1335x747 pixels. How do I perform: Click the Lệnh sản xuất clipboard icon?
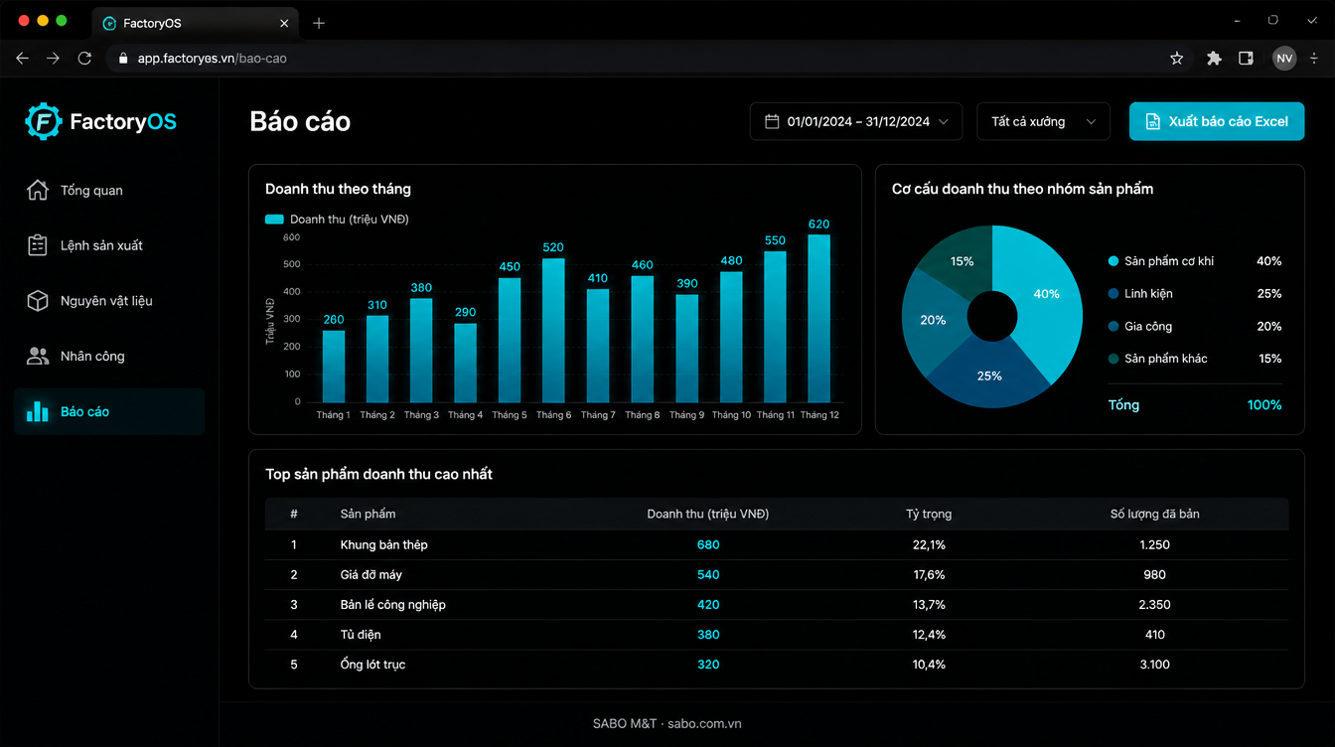(38, 245)
